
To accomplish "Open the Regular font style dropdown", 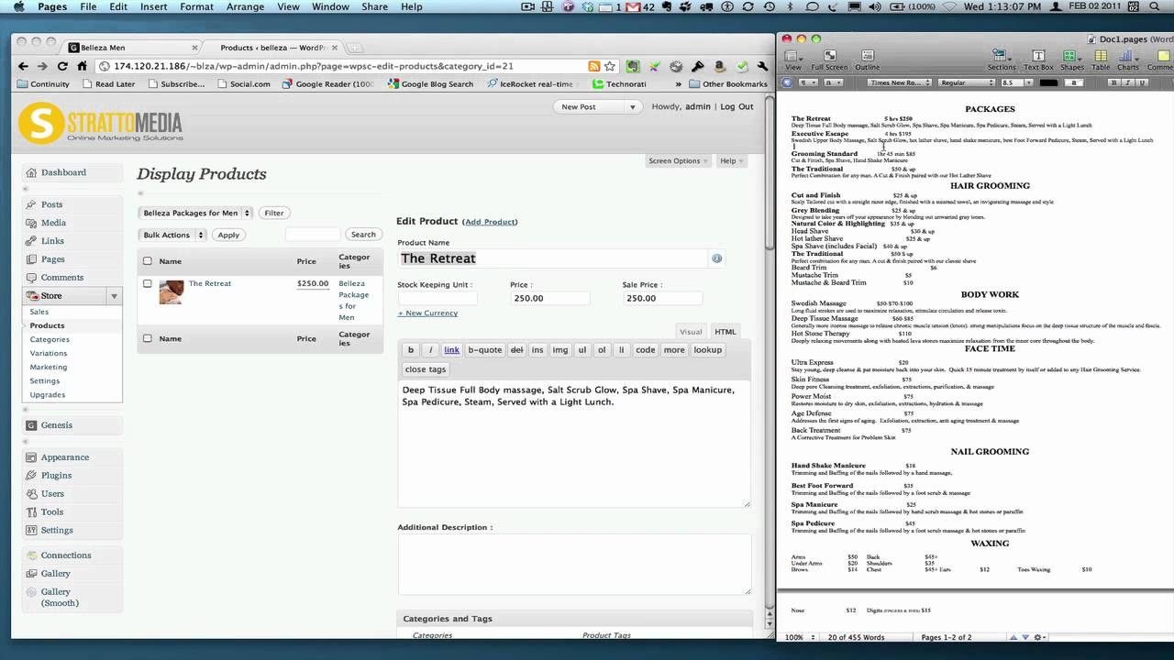I will tap(966, 82).
